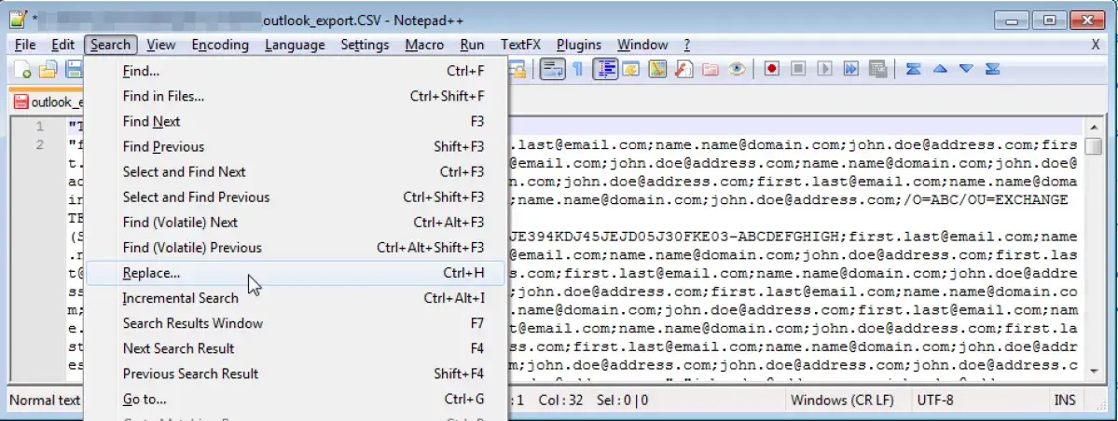Jump to last difference with rightmost blue icon
The width and height of the screenshot is (1118, 421).
[x=992, y=69]
